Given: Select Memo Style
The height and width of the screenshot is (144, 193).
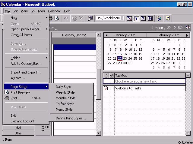Looking at the screenshot, I should point(71,109).
